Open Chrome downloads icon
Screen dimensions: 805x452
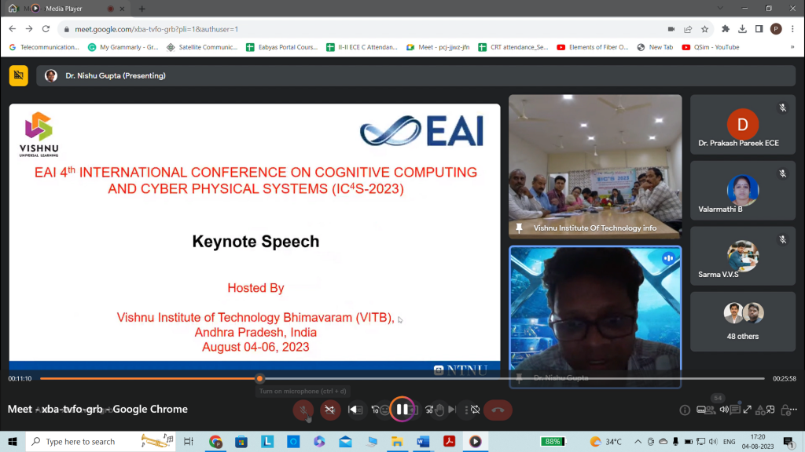(742, 29)
